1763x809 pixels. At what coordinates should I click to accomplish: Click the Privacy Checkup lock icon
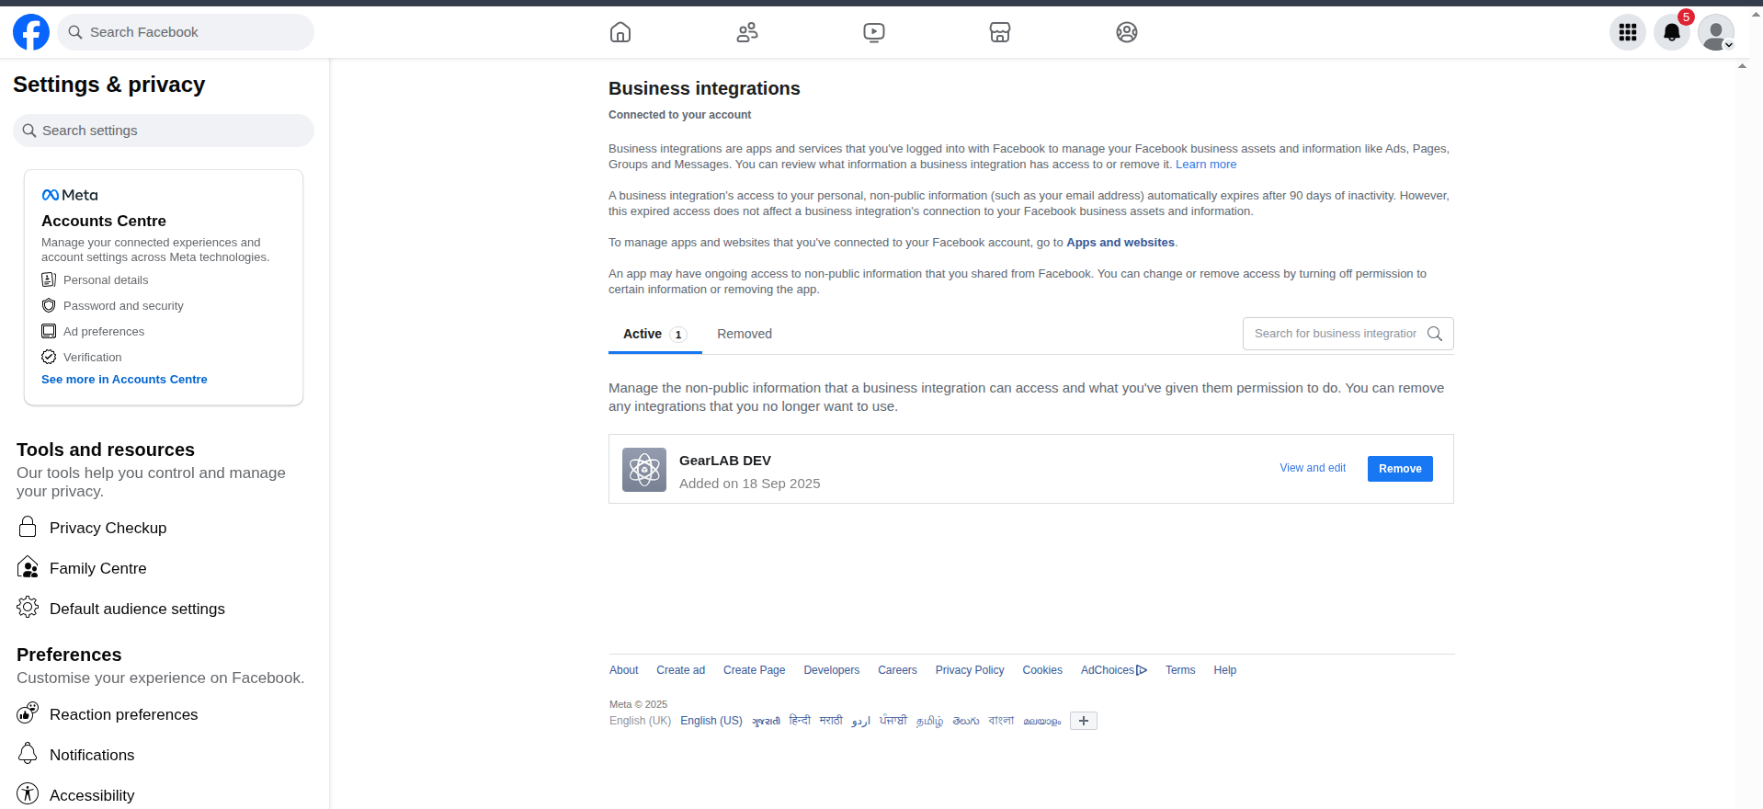(x=28, y=527)
